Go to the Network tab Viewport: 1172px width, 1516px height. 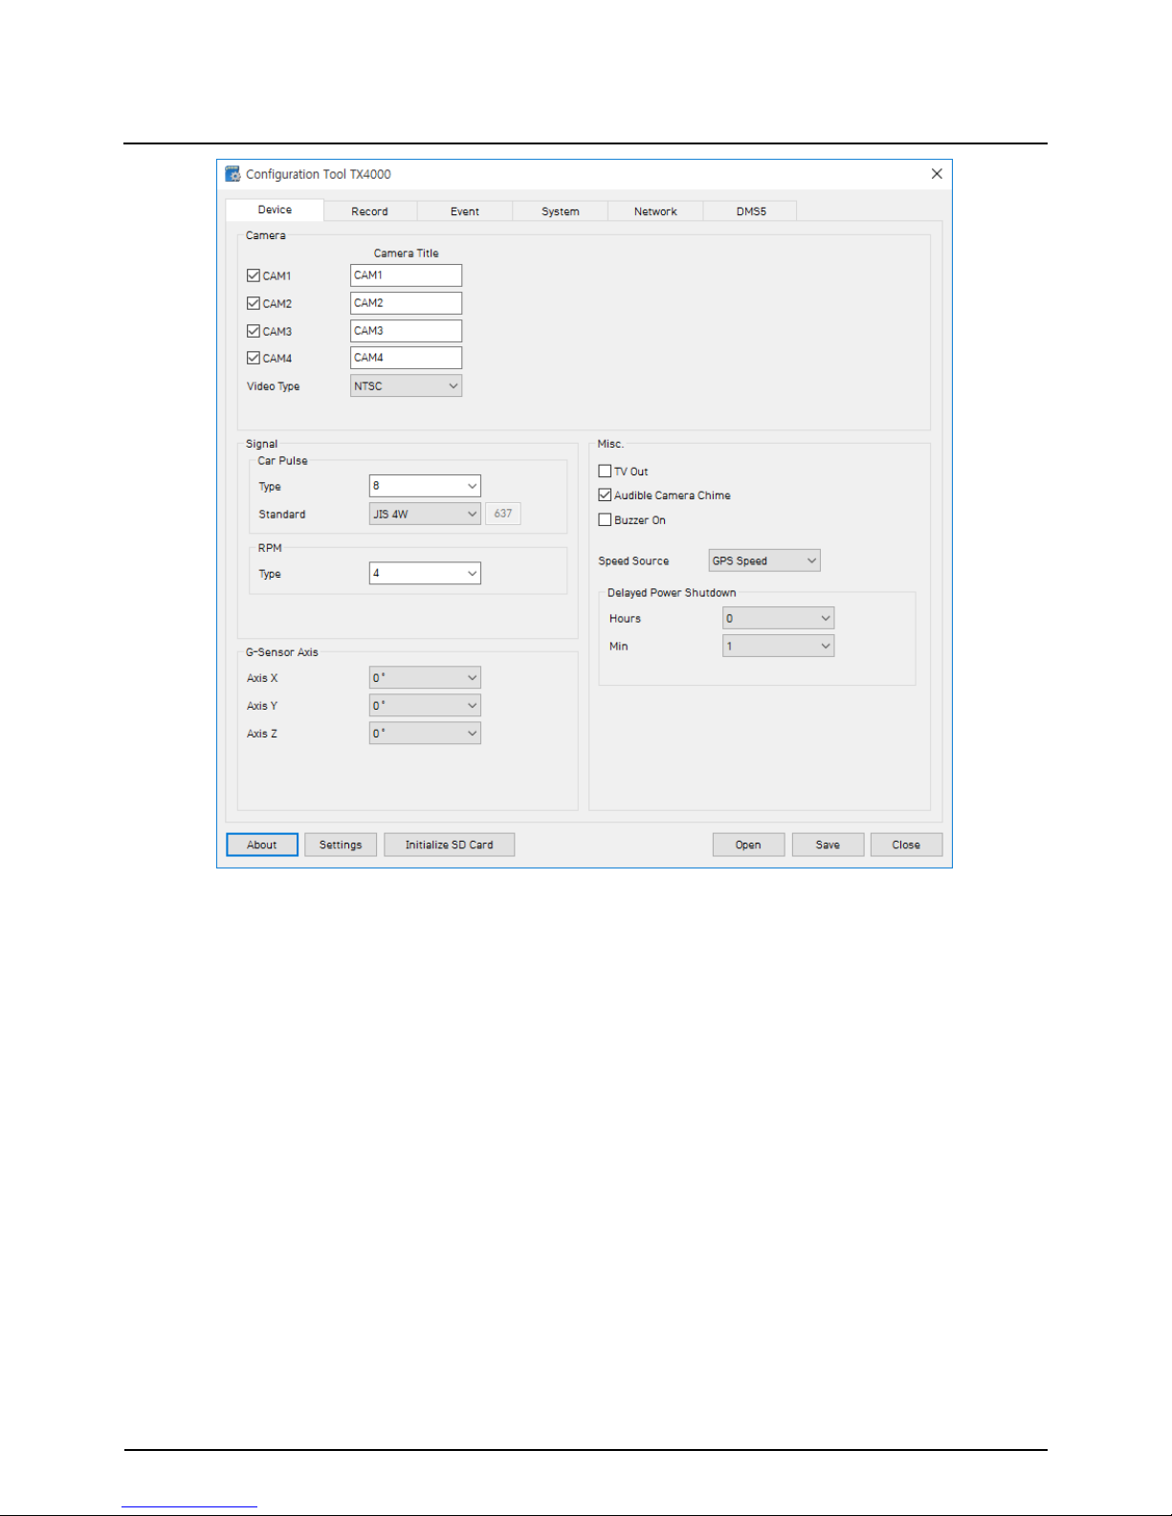click(x=655, y=211)
